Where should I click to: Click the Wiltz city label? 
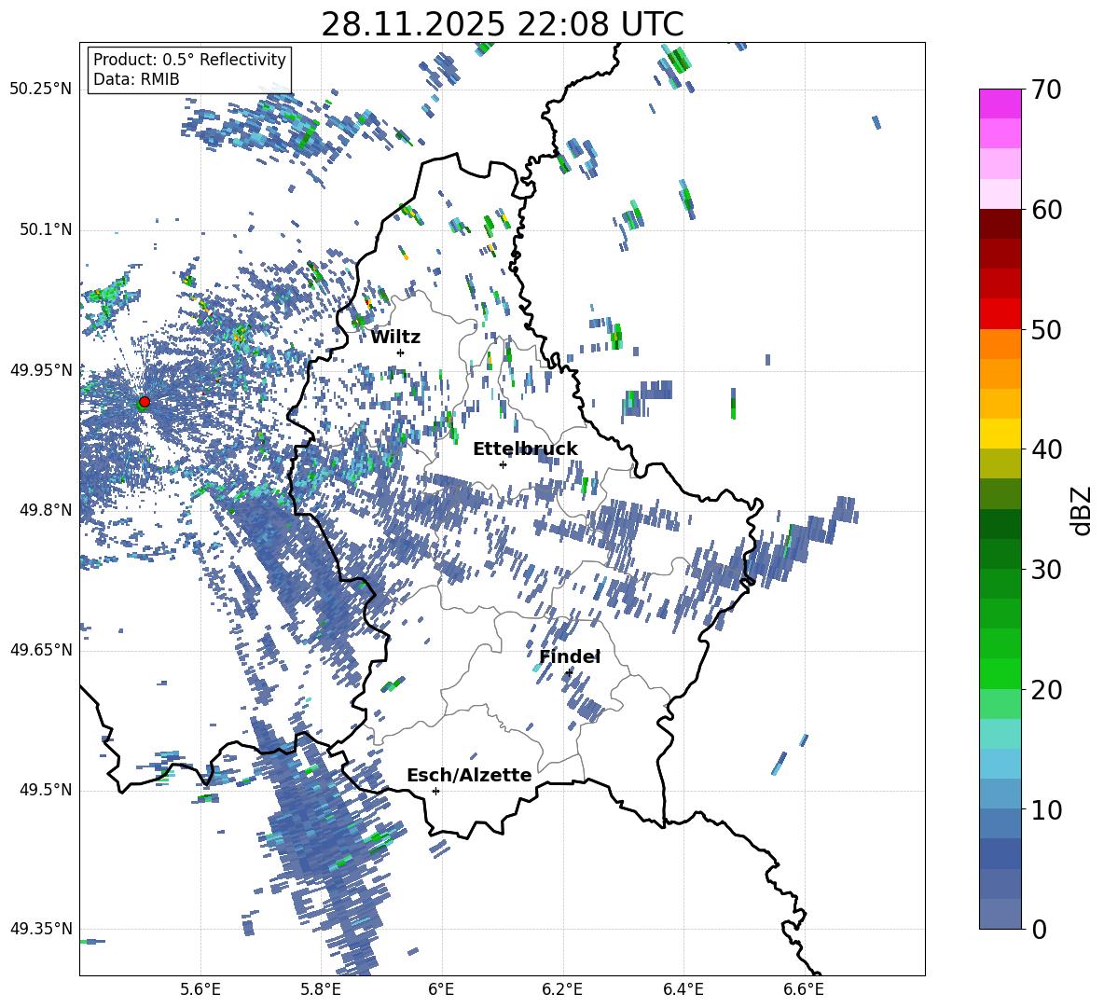pyautogui.click(x=395, y=338)
